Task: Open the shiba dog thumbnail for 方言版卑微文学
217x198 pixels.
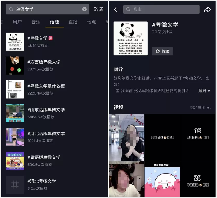Action: point(15,66)
